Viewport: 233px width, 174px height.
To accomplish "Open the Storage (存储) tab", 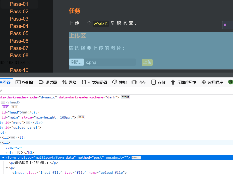I will point(158,82).
